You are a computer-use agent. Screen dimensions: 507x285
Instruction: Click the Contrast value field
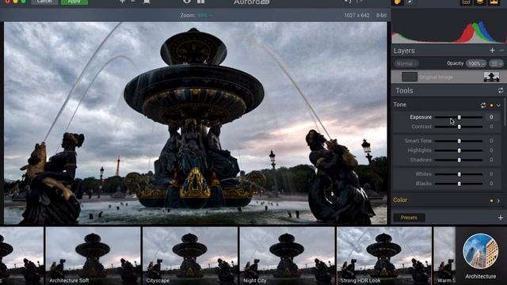(491, 127)
